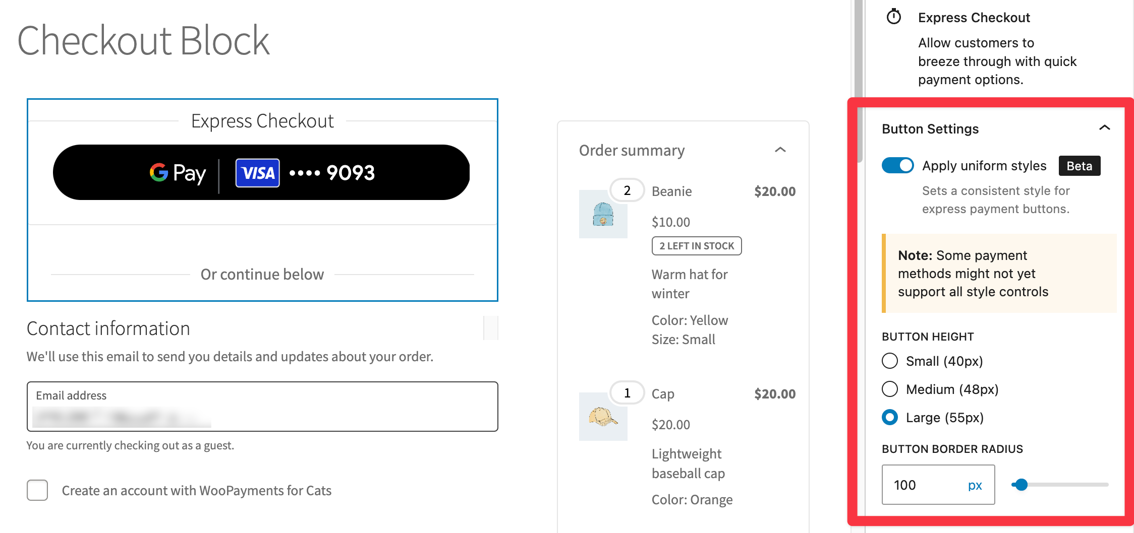Click the Color: Yellow attribute text
The image size is (1134, 533).
(690, 320)
